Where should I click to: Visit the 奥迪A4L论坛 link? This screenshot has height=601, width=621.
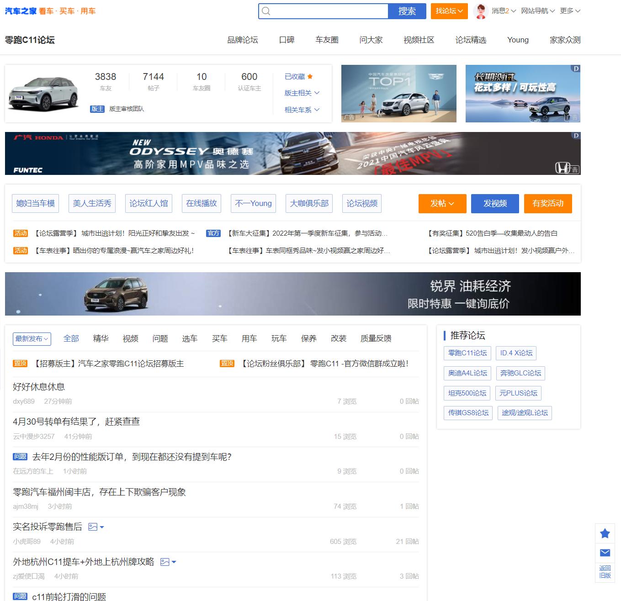467,373
